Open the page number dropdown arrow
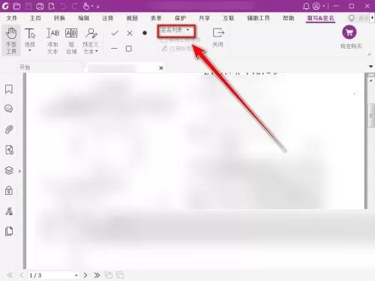Image resolution: width=375 pixels, height=281 pixels. 76,276
